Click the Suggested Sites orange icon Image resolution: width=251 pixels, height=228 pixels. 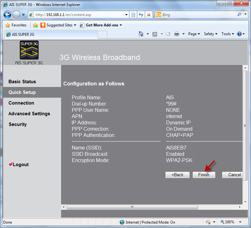pyautogui.click(x=43, y=25)
